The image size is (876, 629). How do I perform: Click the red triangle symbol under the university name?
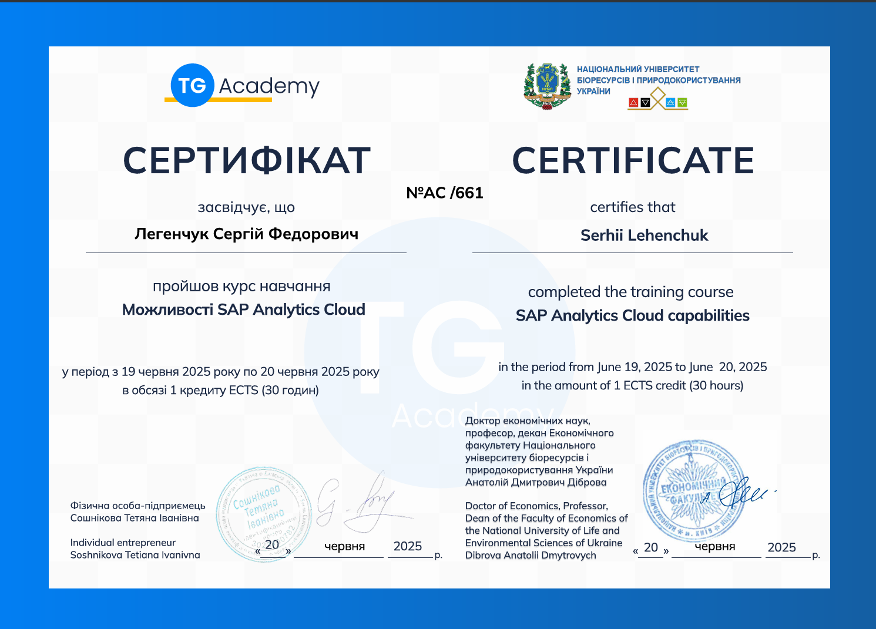633,103
